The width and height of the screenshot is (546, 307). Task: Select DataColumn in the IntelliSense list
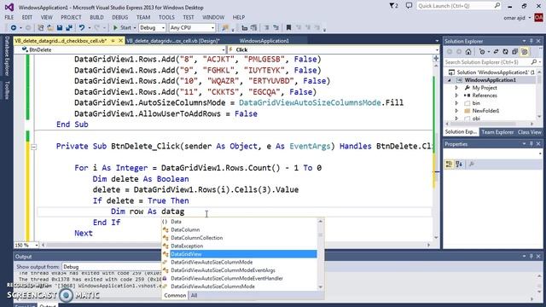click(185, 229)
